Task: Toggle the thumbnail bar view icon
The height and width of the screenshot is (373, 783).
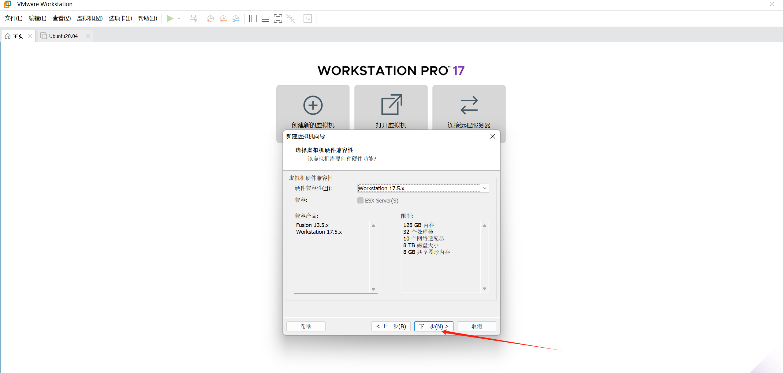Action: point(265,19)
